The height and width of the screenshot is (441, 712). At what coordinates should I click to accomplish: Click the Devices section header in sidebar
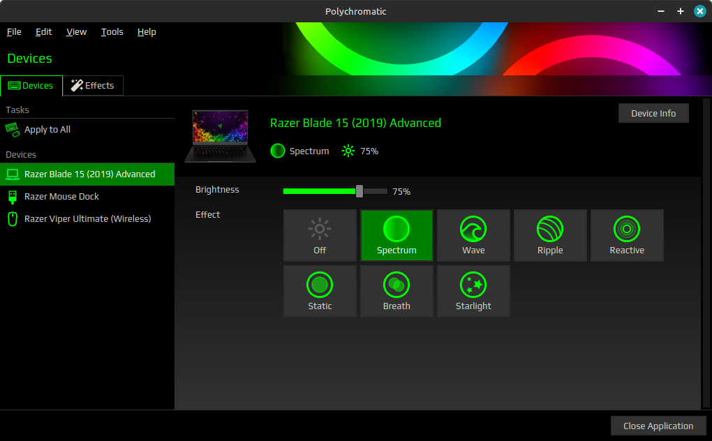click(x=21, y=155)
